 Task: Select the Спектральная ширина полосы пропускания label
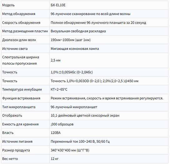[x=21, y=60]
